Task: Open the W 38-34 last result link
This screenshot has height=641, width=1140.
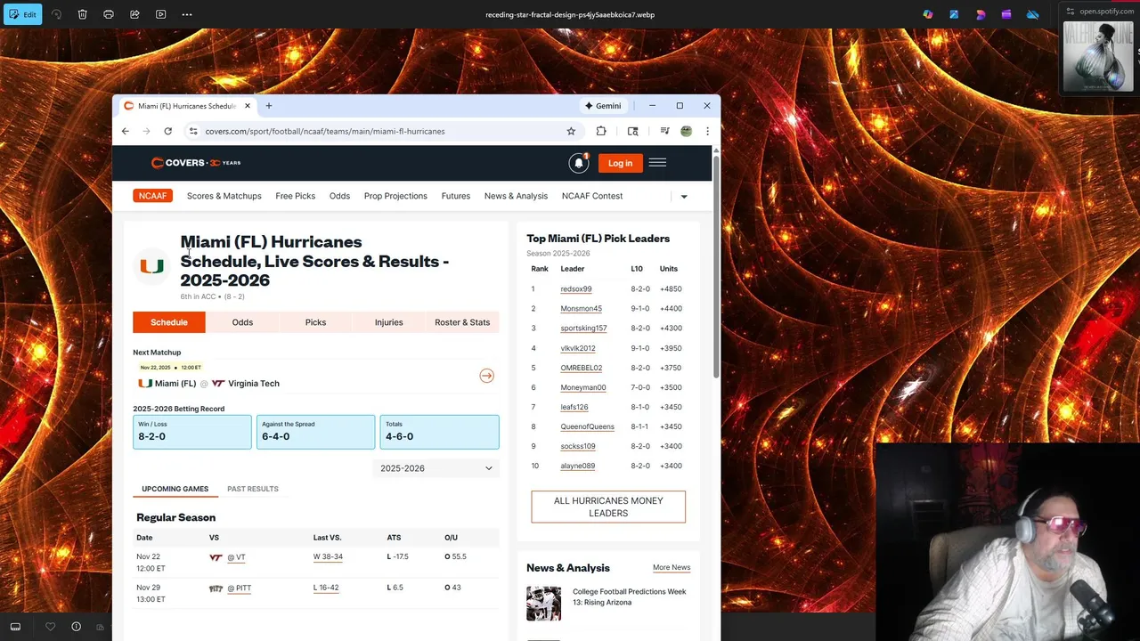Action: 328,556
